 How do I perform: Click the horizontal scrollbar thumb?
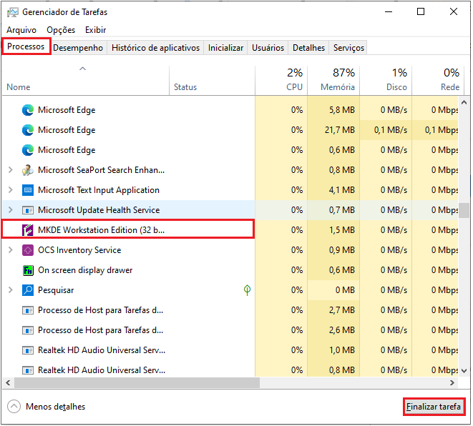coord(137,383)
